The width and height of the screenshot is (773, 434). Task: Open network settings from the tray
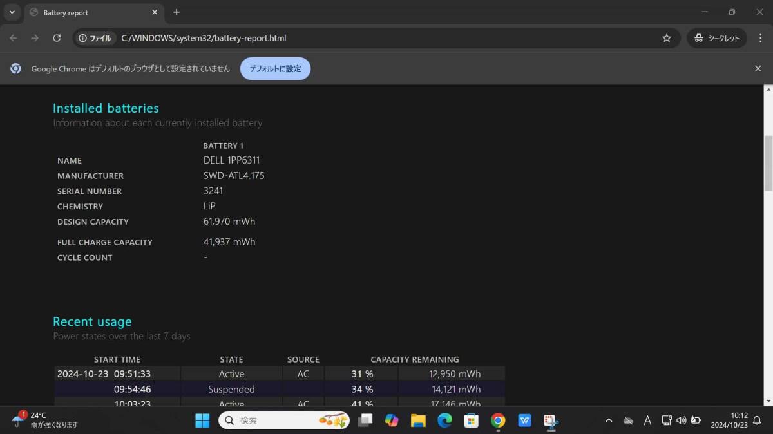[667, 420]
